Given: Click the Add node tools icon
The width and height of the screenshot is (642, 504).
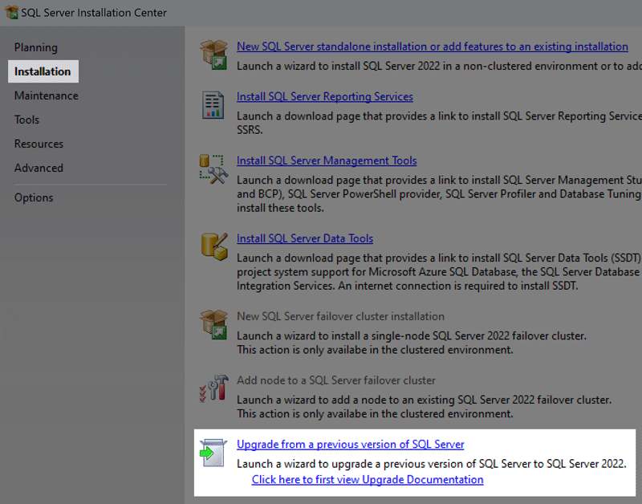Looking at the screenshot, I should tap(213, 388).
